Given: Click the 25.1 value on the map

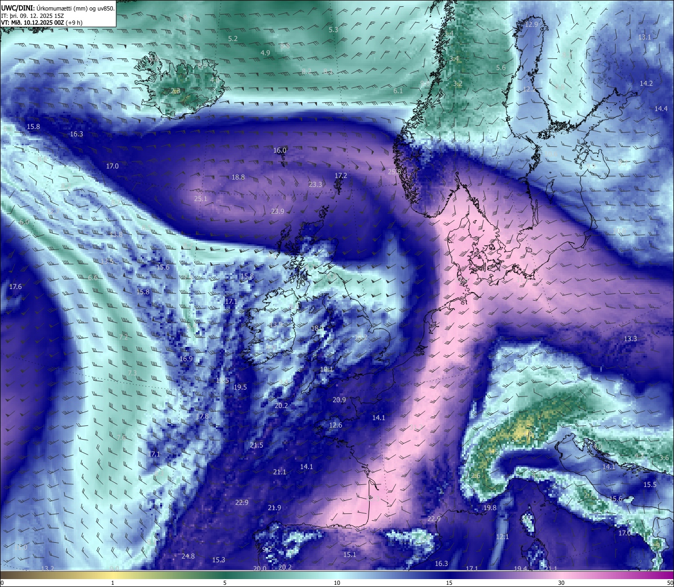Looking at the screenshot, I should coord(201,199).
